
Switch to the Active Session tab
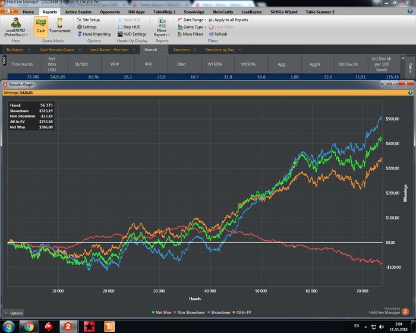pos(78,12)
